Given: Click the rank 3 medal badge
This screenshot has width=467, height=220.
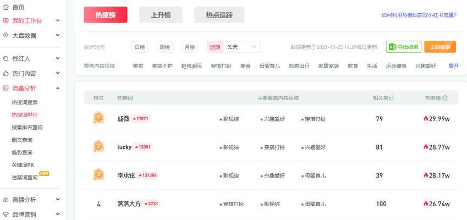Looking at the screenshot, I should coord(98,174).
